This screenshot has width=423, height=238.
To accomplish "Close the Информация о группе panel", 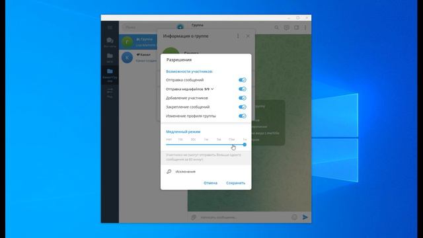I will 248,36.
